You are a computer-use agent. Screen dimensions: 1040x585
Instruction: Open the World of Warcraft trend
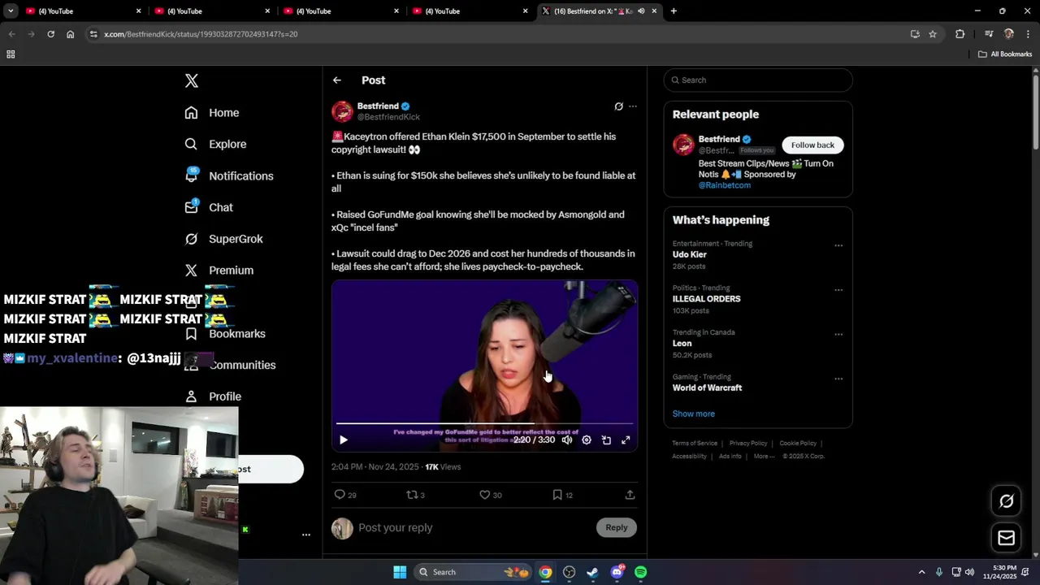tap(707, 388)
